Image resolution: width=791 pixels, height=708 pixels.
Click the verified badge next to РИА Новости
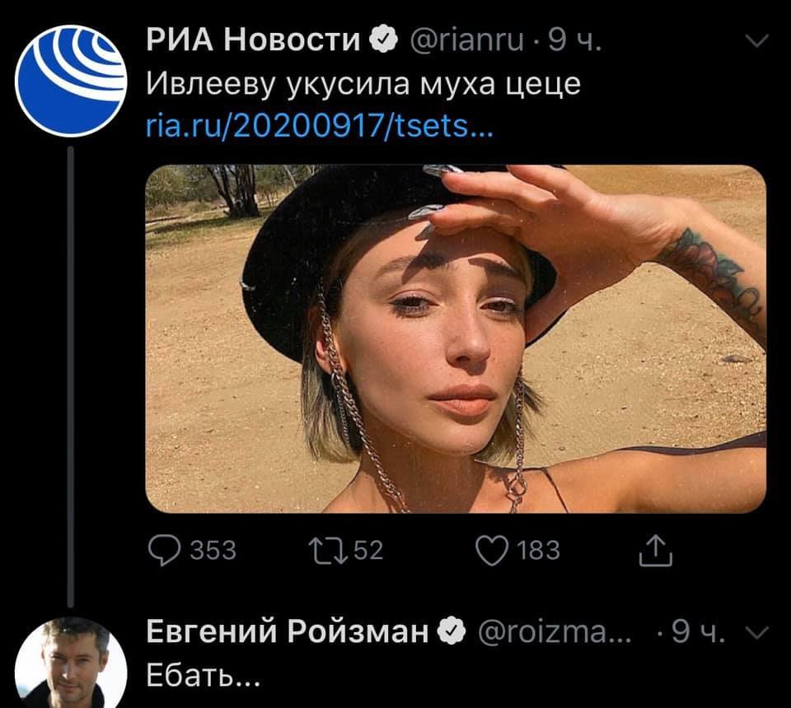384,40
